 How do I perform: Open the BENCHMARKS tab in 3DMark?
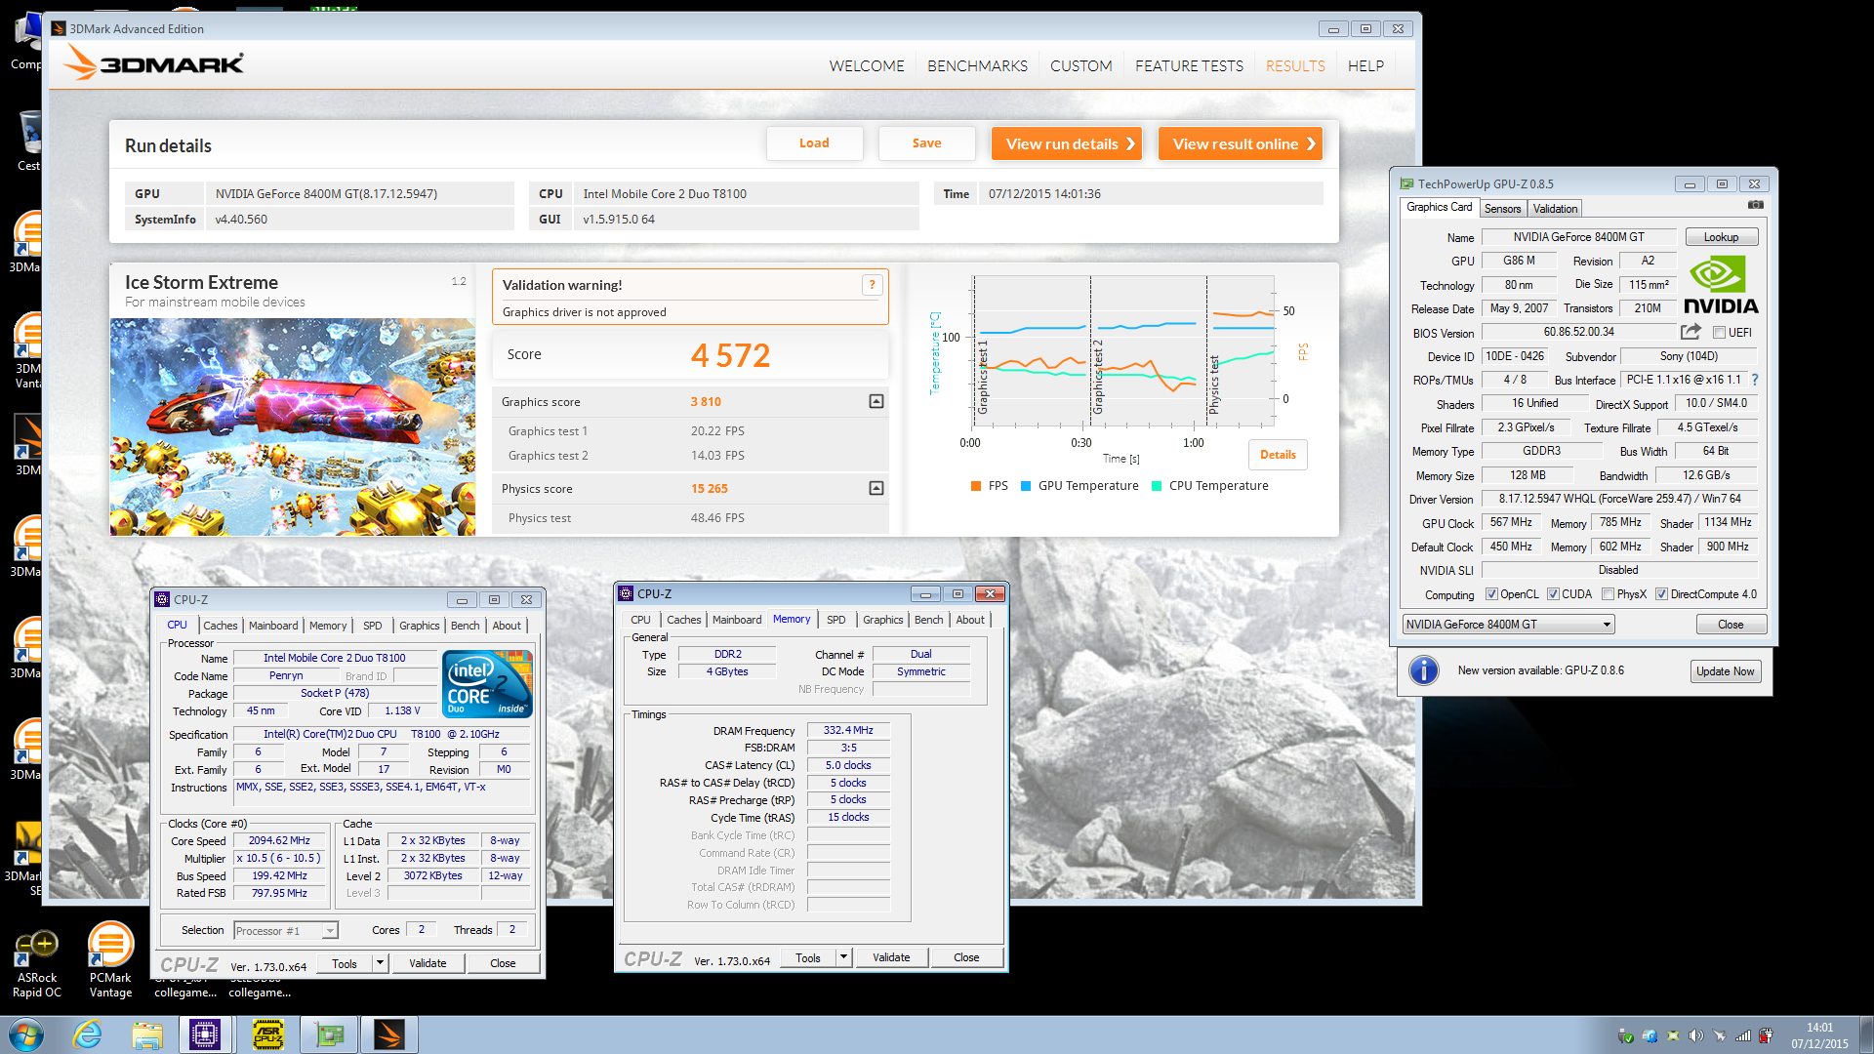point(977,65)
